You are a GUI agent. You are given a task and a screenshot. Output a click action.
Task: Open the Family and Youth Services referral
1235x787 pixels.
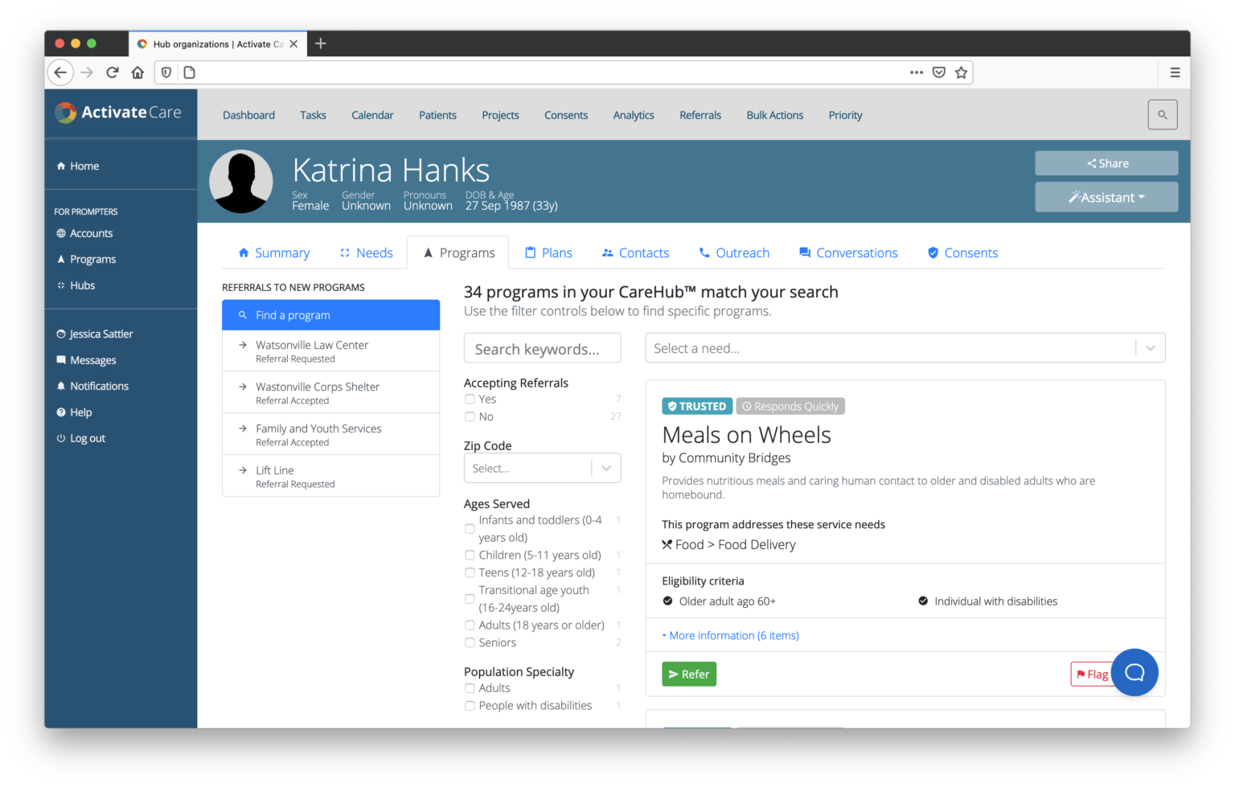[330, 435]
